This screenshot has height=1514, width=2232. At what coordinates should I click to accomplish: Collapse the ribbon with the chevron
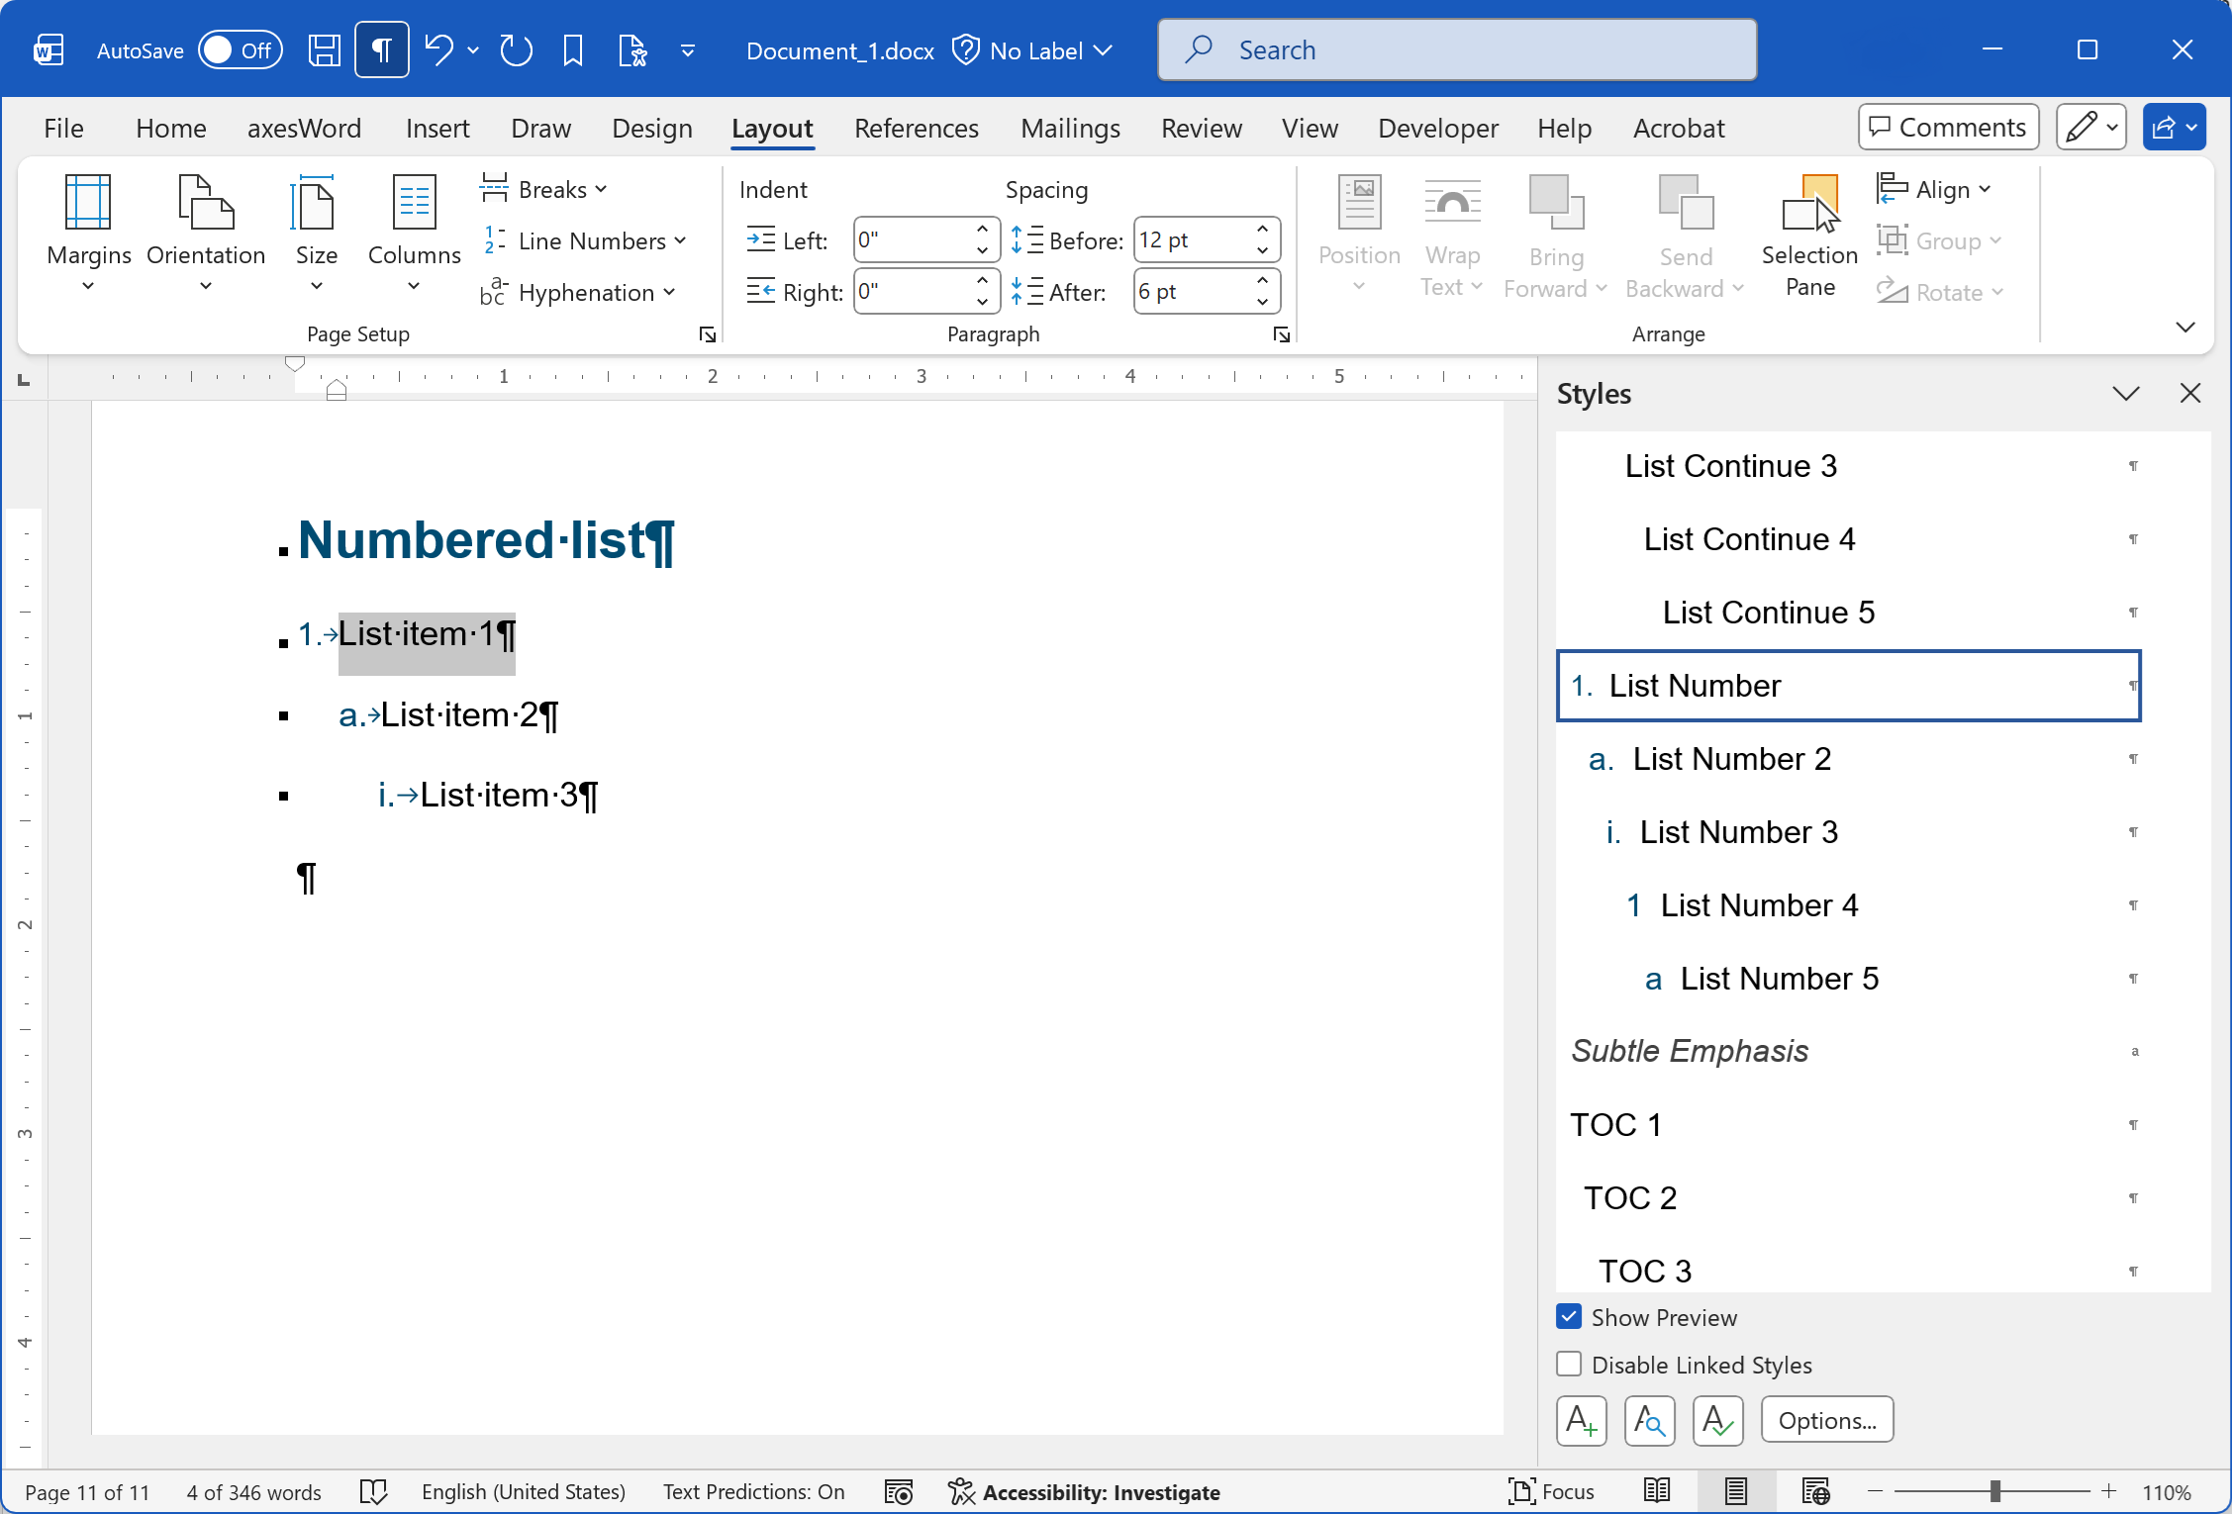(x=2185, y=328)
